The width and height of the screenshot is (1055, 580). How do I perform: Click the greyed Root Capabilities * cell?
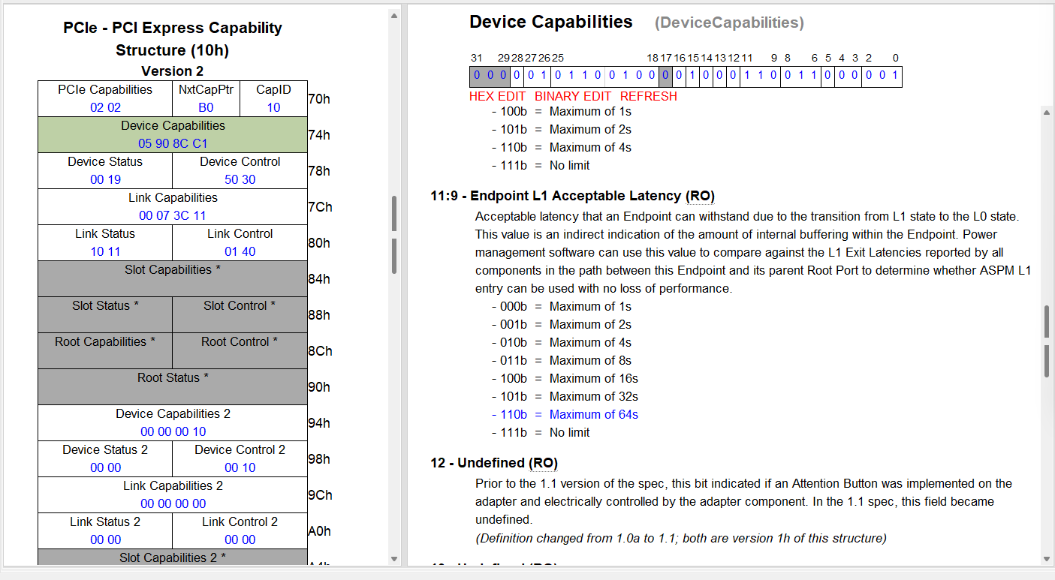point(105,350)
